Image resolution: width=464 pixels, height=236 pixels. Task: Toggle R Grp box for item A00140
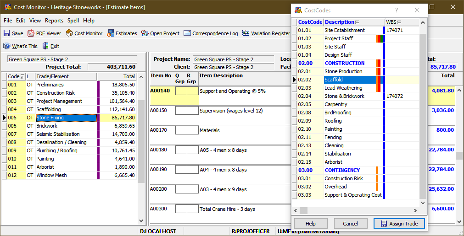(193, 91)
